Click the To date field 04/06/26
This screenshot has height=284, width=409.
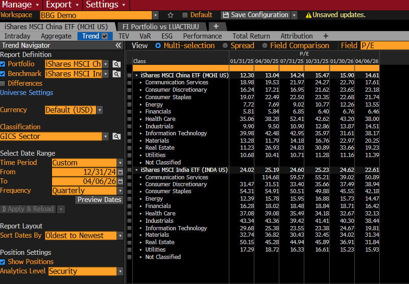point(84,181)
